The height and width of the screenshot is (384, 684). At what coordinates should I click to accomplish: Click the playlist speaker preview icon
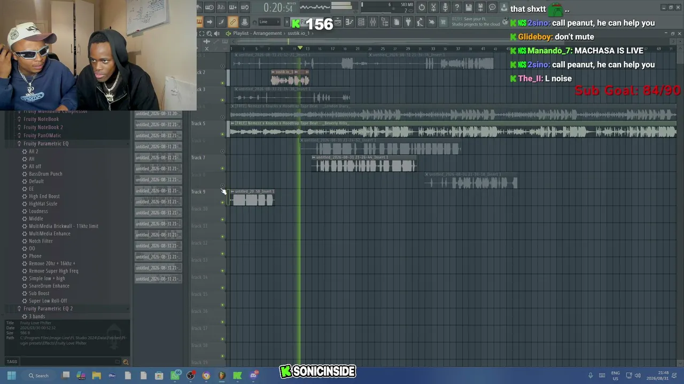pos(216,34)
